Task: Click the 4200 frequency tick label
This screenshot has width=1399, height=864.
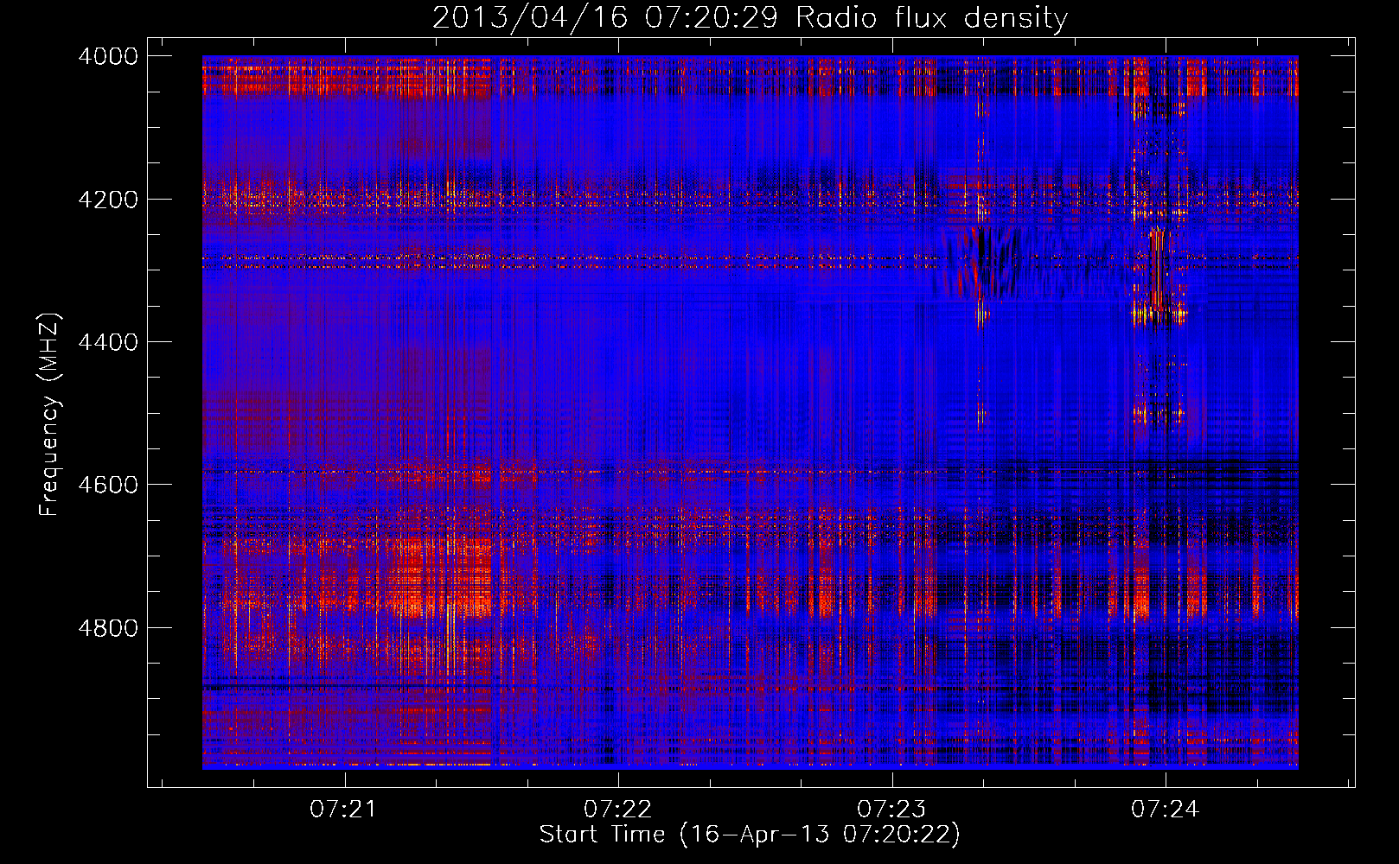Action: click(x=108, y=200)
